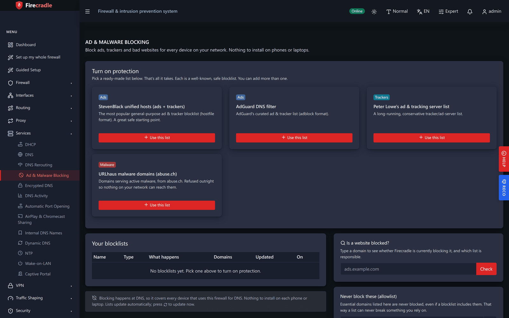Click the Routing icon in sidebar
509x318 pixels.
[x=10, y=108]
